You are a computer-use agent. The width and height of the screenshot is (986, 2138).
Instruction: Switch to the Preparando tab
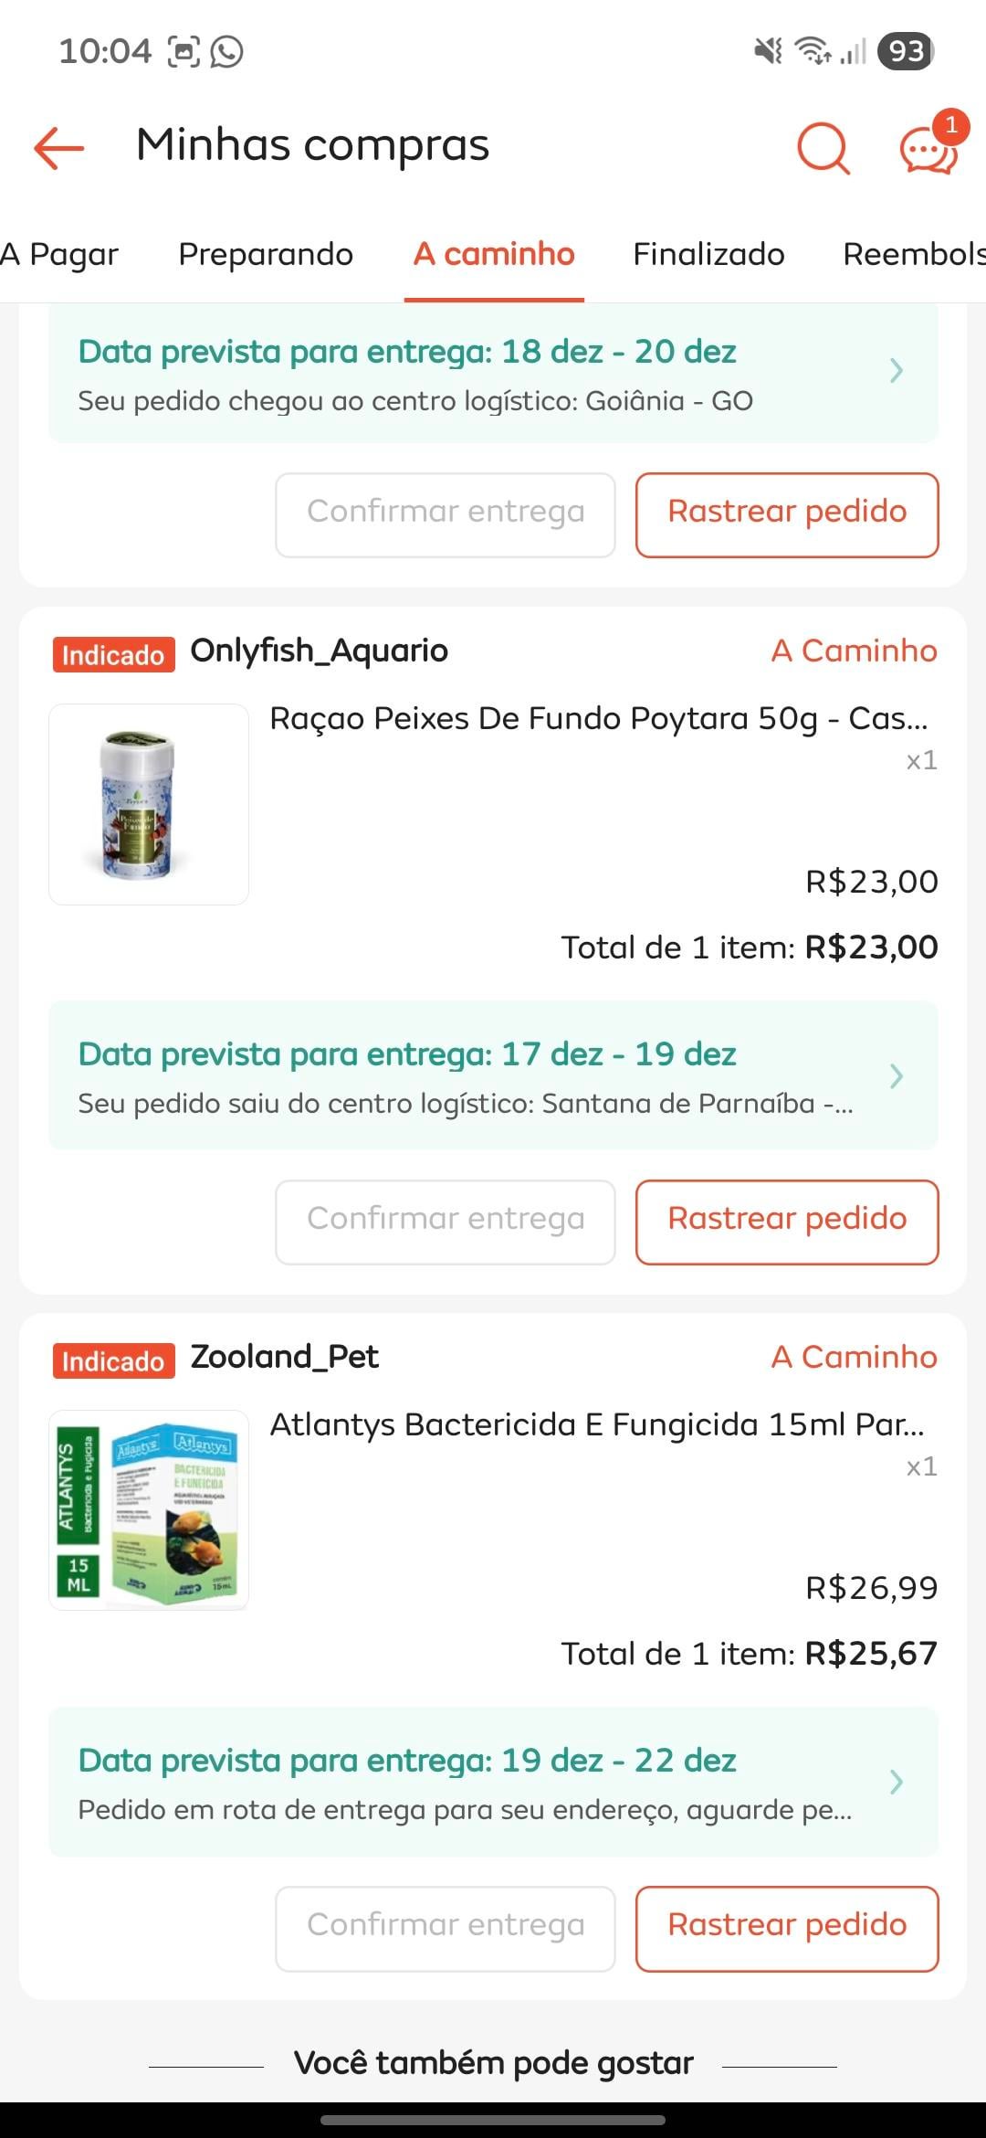tap(266, 254)
